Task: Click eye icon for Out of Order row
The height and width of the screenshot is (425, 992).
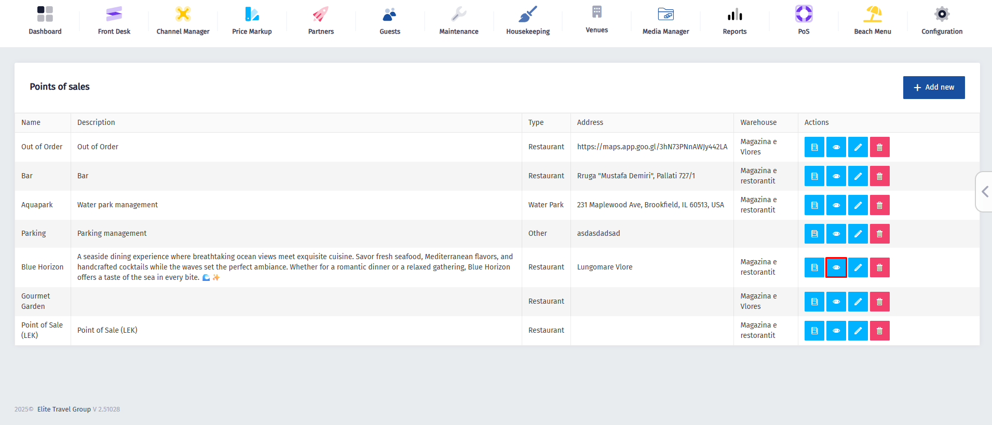Action: click(836, 147)
